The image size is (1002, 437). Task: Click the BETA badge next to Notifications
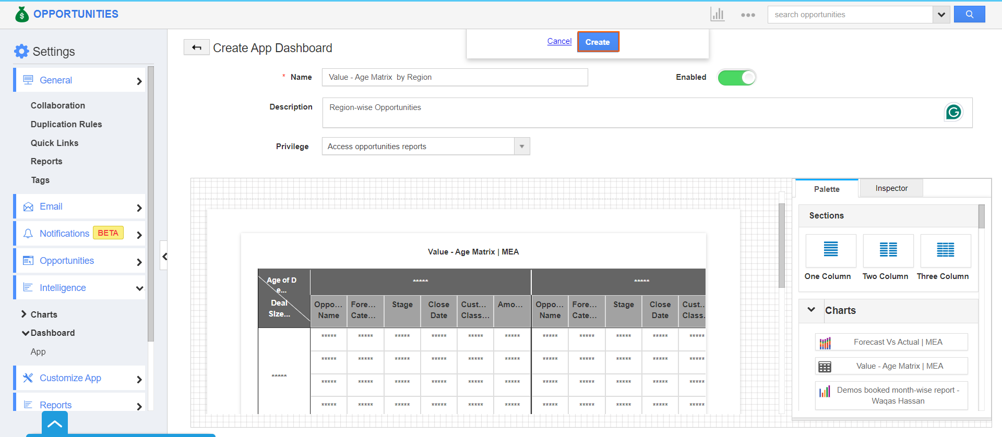pyautogui.click(x=108, y=233)
